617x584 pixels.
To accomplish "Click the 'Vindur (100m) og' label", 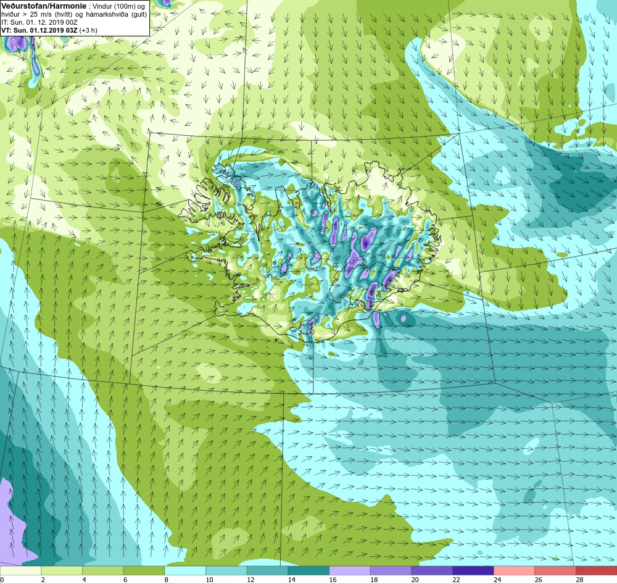I will [x=118, y=6].
